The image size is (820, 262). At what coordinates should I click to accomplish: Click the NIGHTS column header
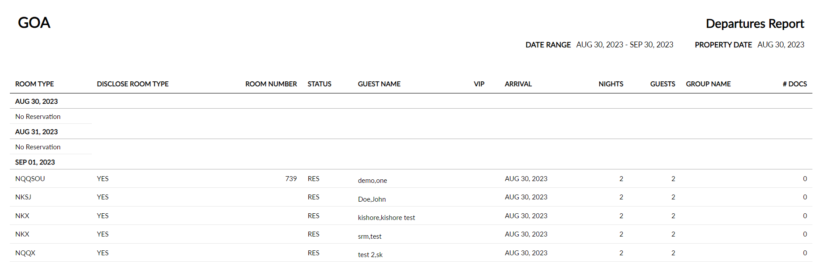point(611,84)
